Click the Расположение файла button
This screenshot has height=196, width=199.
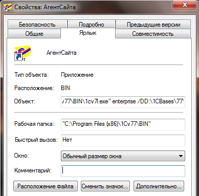[46, 186]
